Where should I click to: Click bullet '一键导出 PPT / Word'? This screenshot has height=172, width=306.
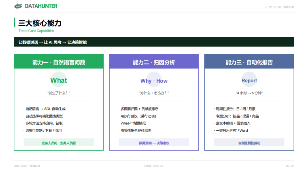tap(231, 131)
